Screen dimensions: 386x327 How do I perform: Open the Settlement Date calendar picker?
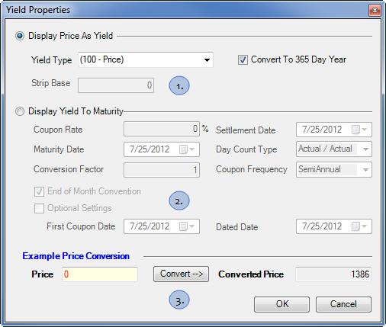[x=359, y=130]
